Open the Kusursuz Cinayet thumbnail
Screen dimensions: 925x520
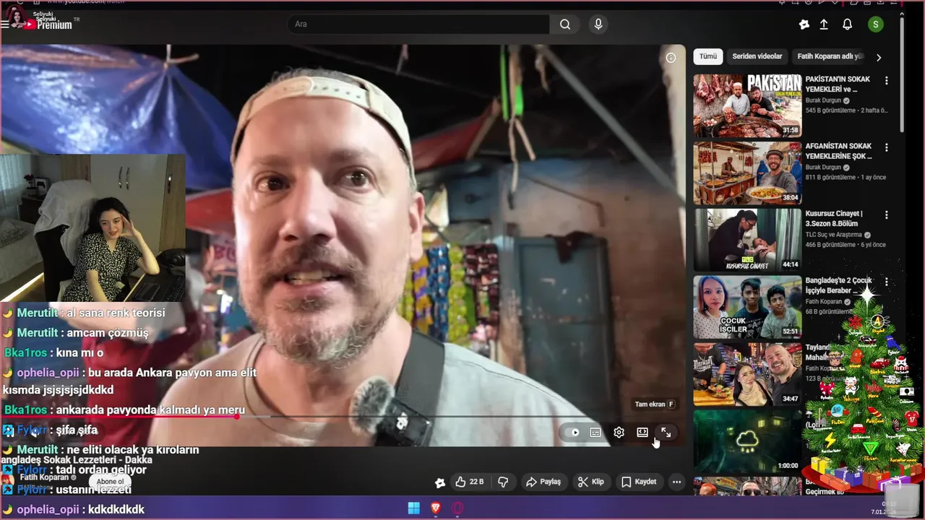pos(747,240)
